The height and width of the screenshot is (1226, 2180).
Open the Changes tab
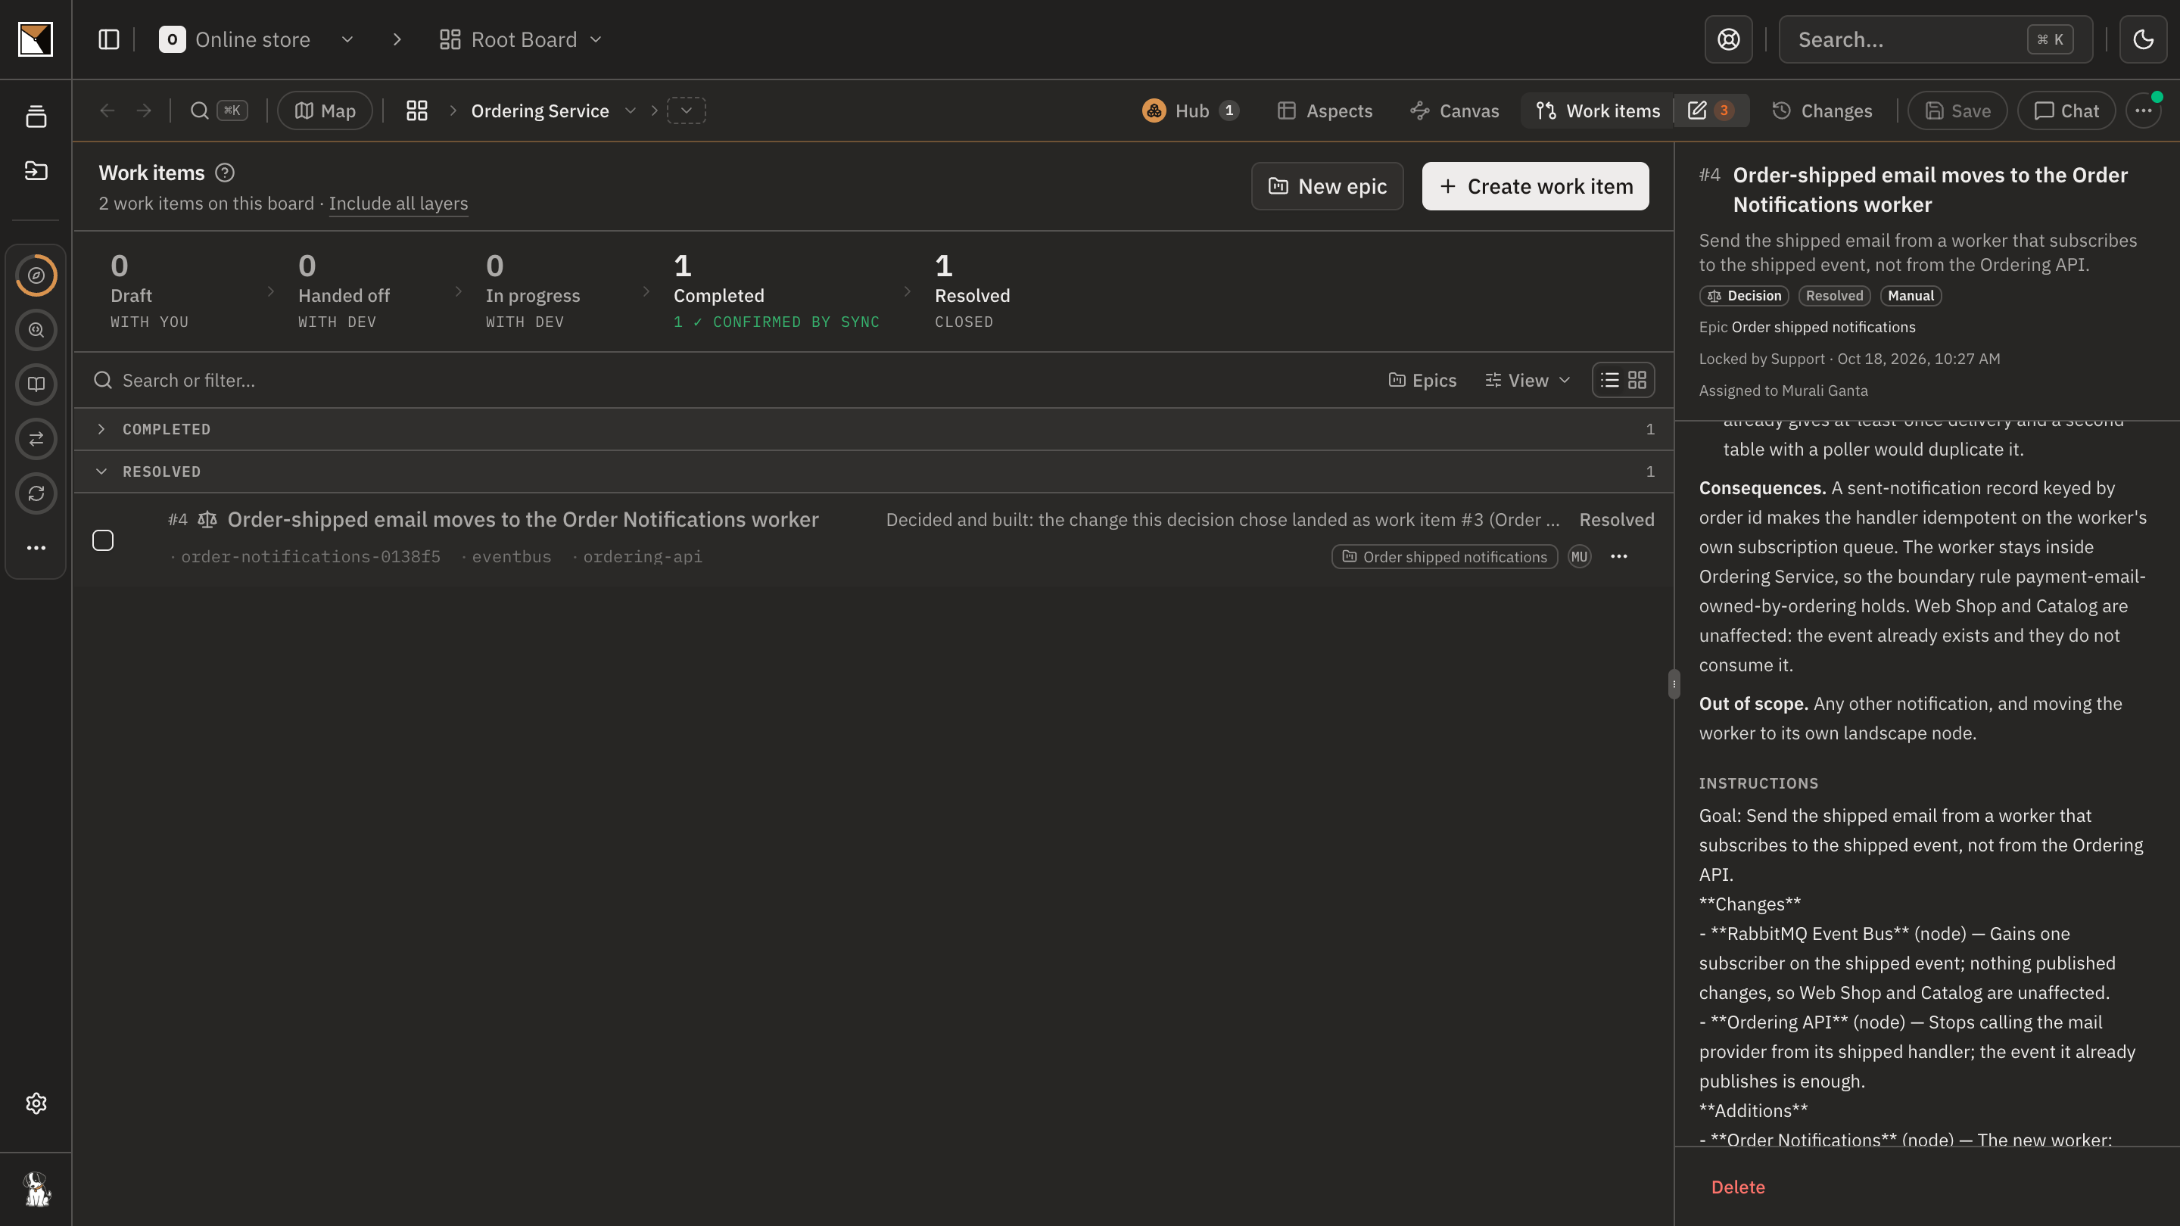(1823, 110)
